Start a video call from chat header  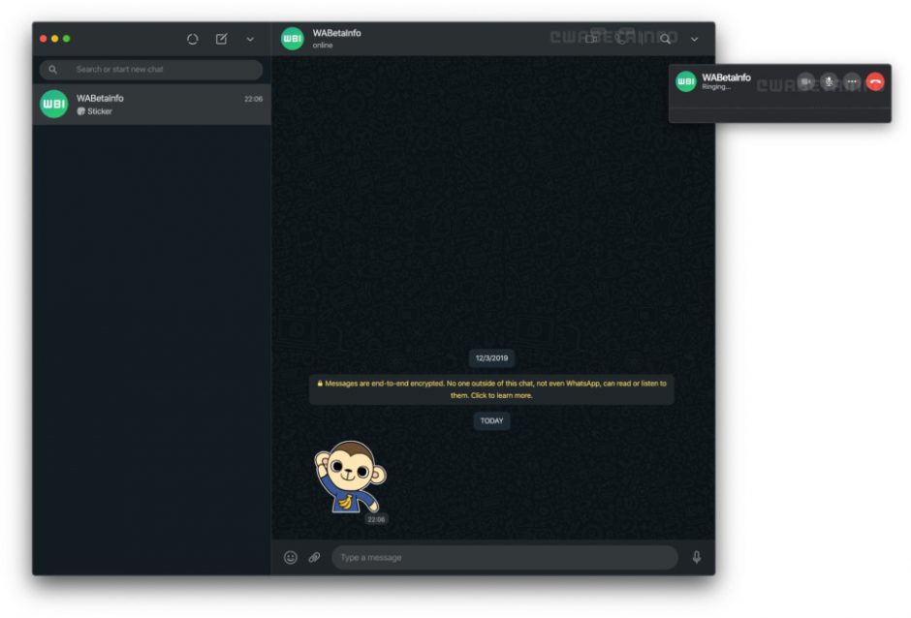click(591, 39)
